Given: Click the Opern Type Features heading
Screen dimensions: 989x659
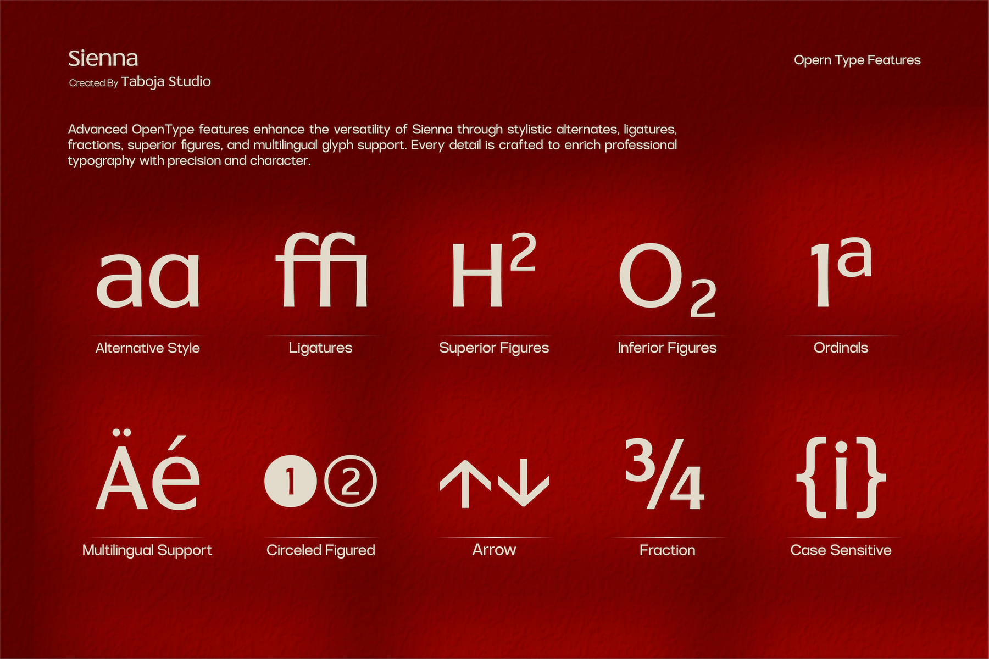Looking at the screenshot, I should pos(857,60).
